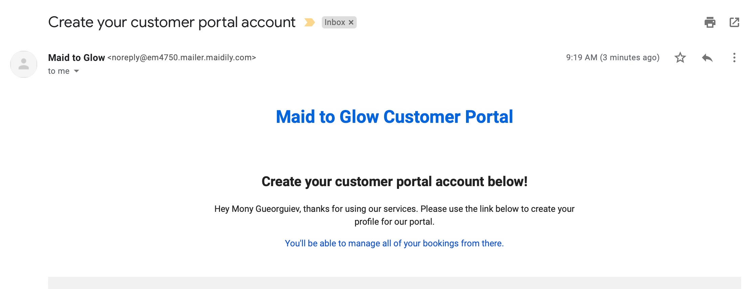Screen dimensions: 752x289
Task: Reply using the arrow icon
Action: point(707,58)
